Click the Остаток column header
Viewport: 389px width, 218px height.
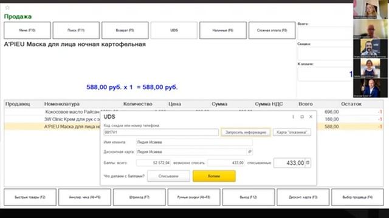coord(351,104)
